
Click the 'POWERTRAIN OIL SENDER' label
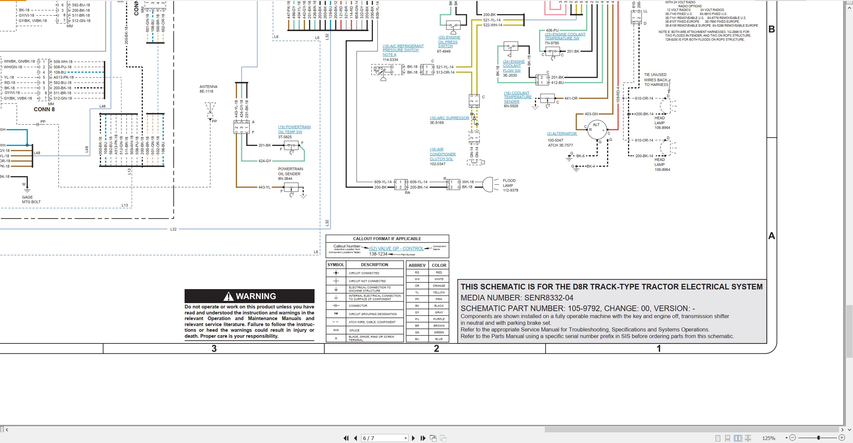[x=290, y=171]
